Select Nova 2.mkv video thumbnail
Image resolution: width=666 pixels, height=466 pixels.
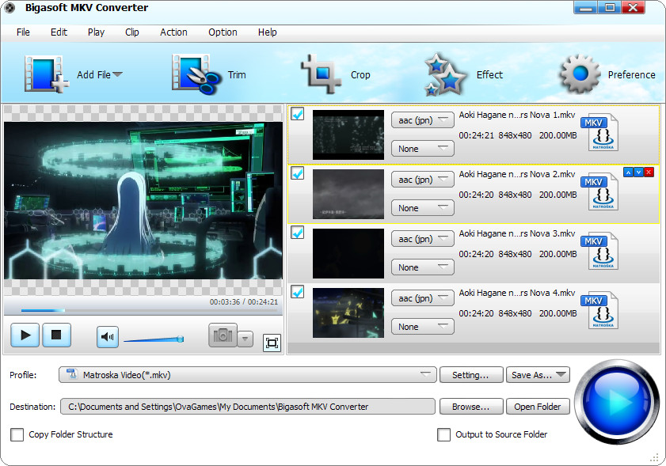(x=348, y=195)
